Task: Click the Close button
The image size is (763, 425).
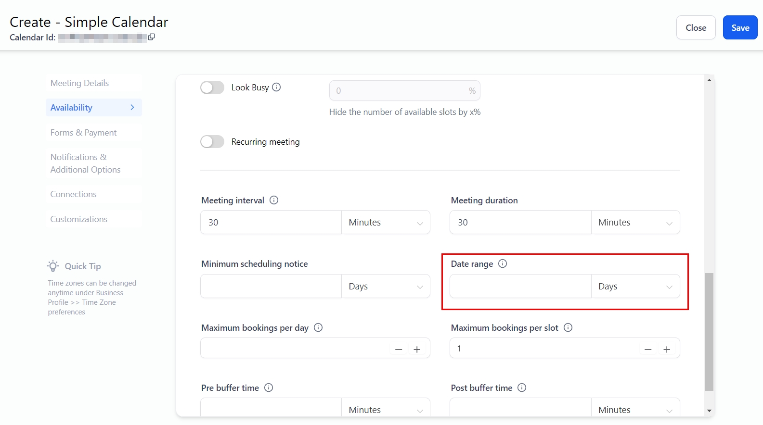Action: click(696, 28)
